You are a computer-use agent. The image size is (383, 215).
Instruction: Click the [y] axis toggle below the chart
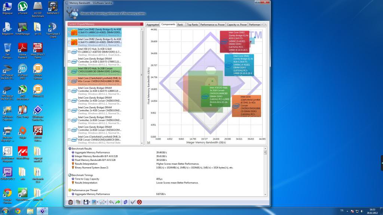tap(148, 143)
